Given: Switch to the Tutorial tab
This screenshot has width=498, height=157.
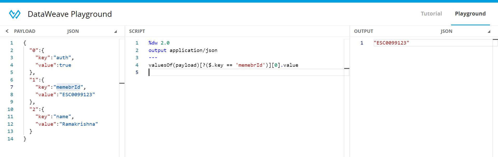Looking at the screenshot, I should pyautogui.click(x=431, y=14).
